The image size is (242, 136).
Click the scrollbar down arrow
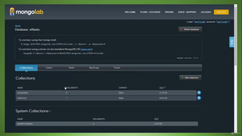[x=235, y=131]
